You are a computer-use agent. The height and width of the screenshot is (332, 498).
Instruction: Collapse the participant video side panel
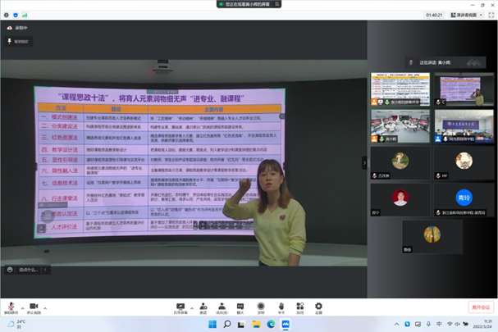365,163
